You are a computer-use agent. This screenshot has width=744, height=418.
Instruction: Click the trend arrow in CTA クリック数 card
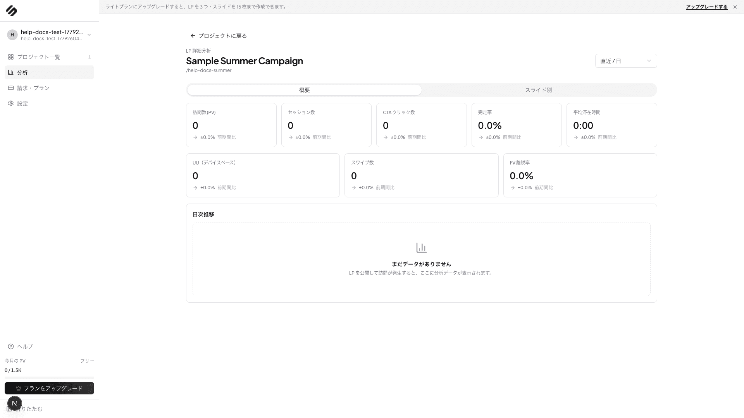(386, 137)
